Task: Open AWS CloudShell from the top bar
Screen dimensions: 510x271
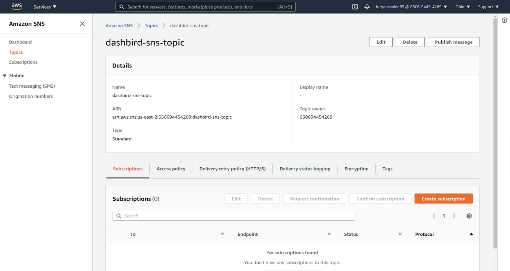Action: pos(355,7)
